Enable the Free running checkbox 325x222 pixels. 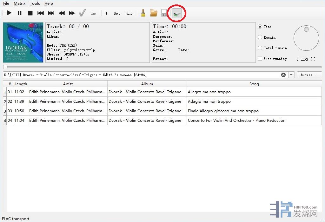(x=260, y=59)
